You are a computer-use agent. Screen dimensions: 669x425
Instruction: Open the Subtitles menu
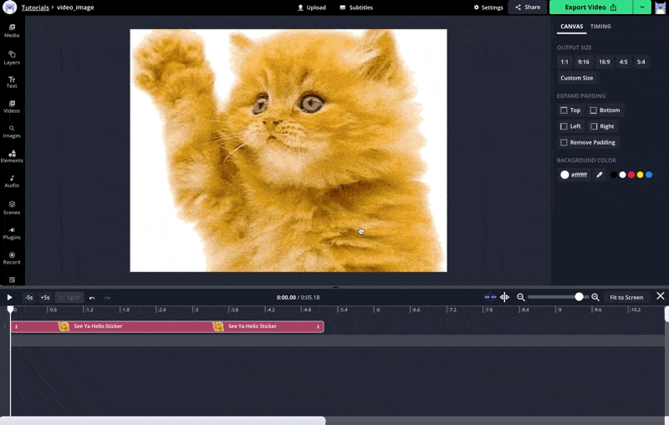356,8
